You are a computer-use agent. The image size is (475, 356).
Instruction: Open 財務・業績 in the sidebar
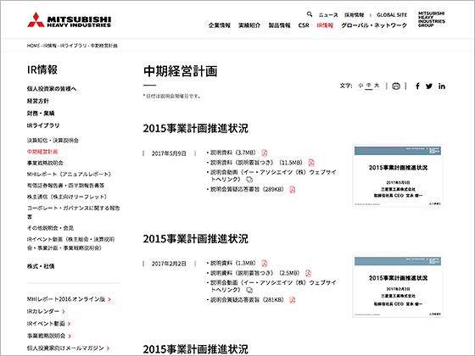click(x=41, y=114)
